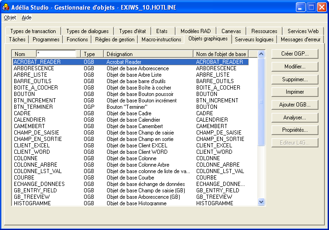Open the Services Web tab

click(303, 31)
